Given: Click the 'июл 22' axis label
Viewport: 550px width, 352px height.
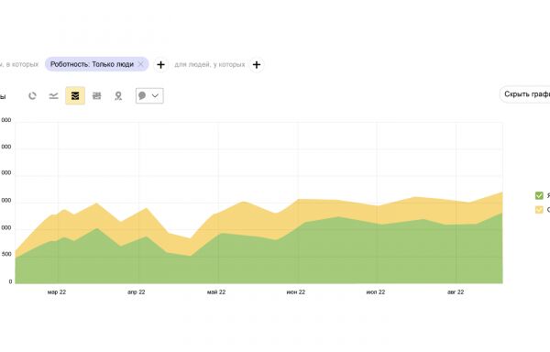Looking at the screenshot, I should 376,292.
